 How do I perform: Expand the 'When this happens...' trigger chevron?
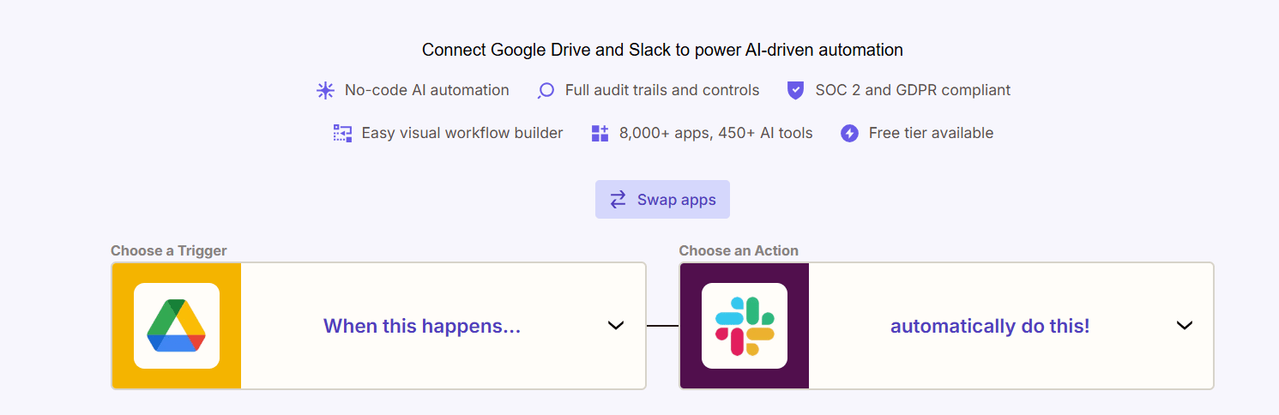[x=615, y=326]
